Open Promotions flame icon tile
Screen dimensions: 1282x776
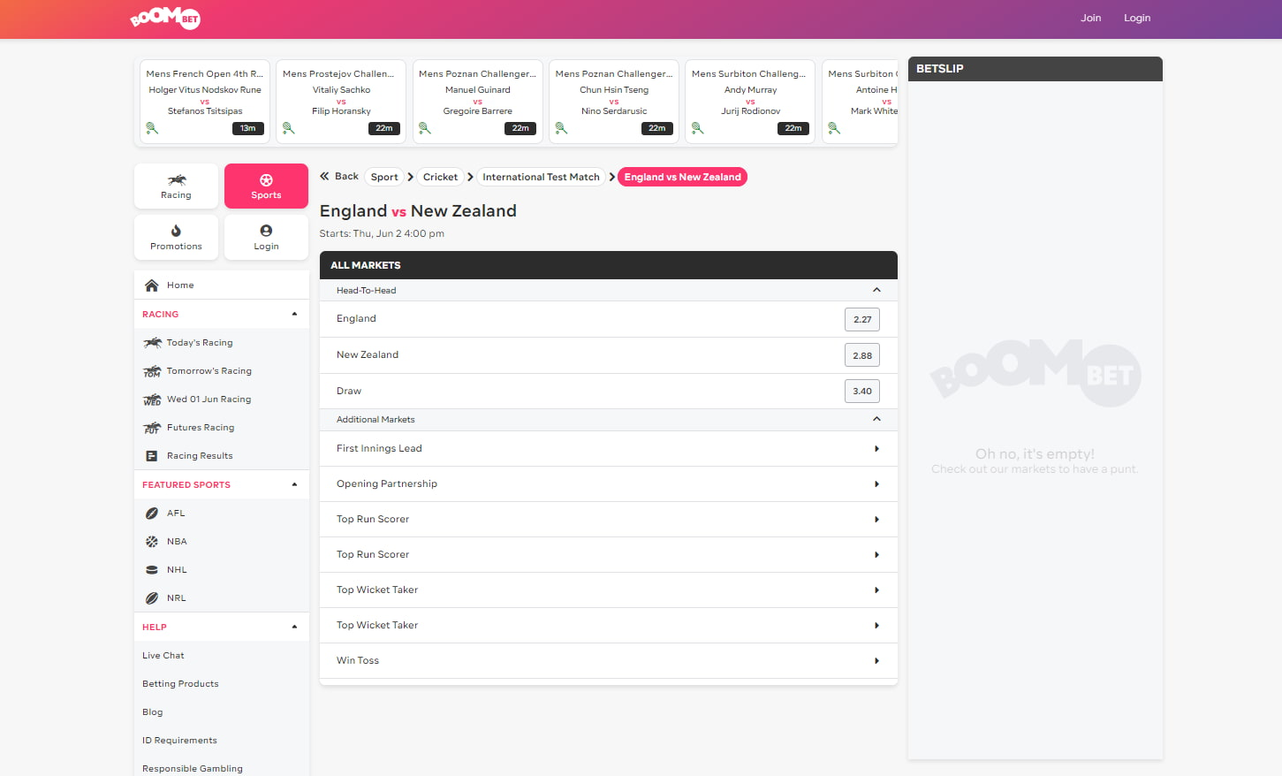point(176,238)
